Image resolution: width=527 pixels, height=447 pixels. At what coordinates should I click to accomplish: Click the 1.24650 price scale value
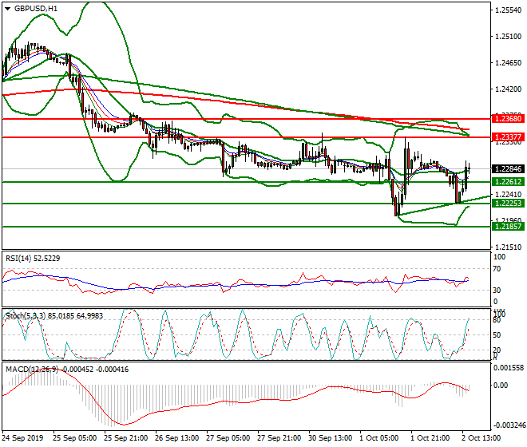pyautogui.click(x=508, y=63)
